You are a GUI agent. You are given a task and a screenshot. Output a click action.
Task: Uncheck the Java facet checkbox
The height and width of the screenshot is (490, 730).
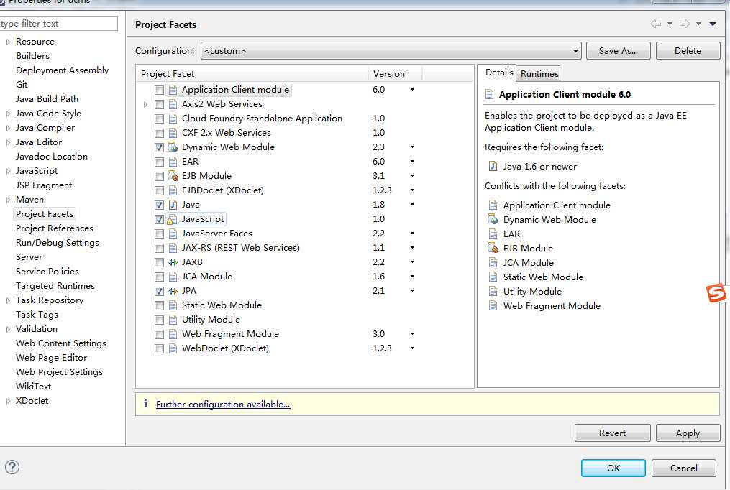(159, 205)
